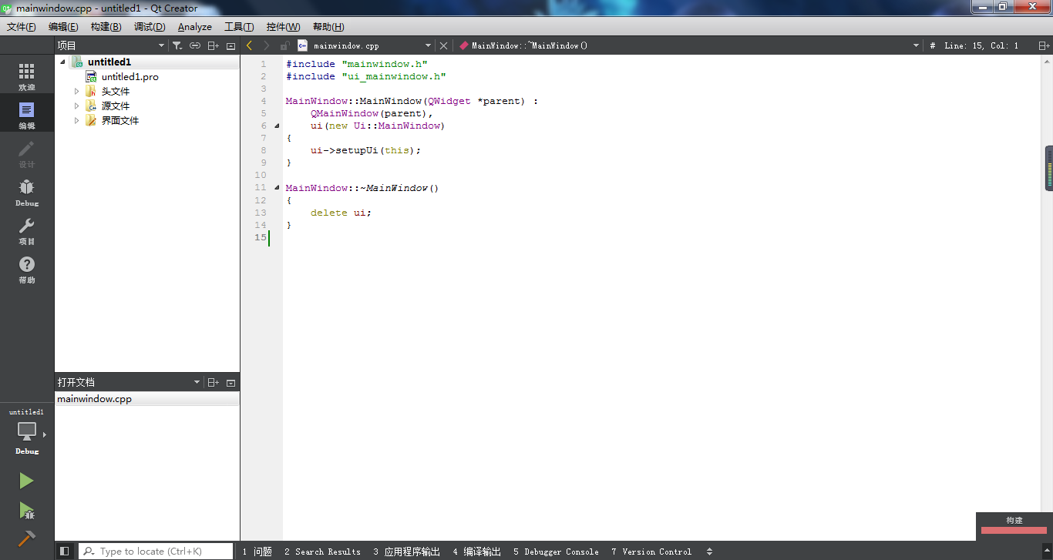1053x560 pixels.
Task: Expand the 源文件 folder
Action: click(x=76, y=106)
